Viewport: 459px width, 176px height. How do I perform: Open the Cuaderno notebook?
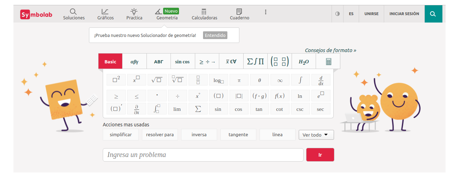pyautogui.click(x=239, y=14)
